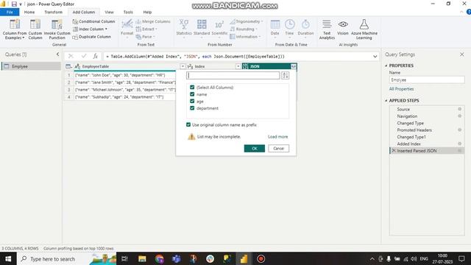Launch Vision AI insight
471x265 pixels.
(x=343, y=28)
